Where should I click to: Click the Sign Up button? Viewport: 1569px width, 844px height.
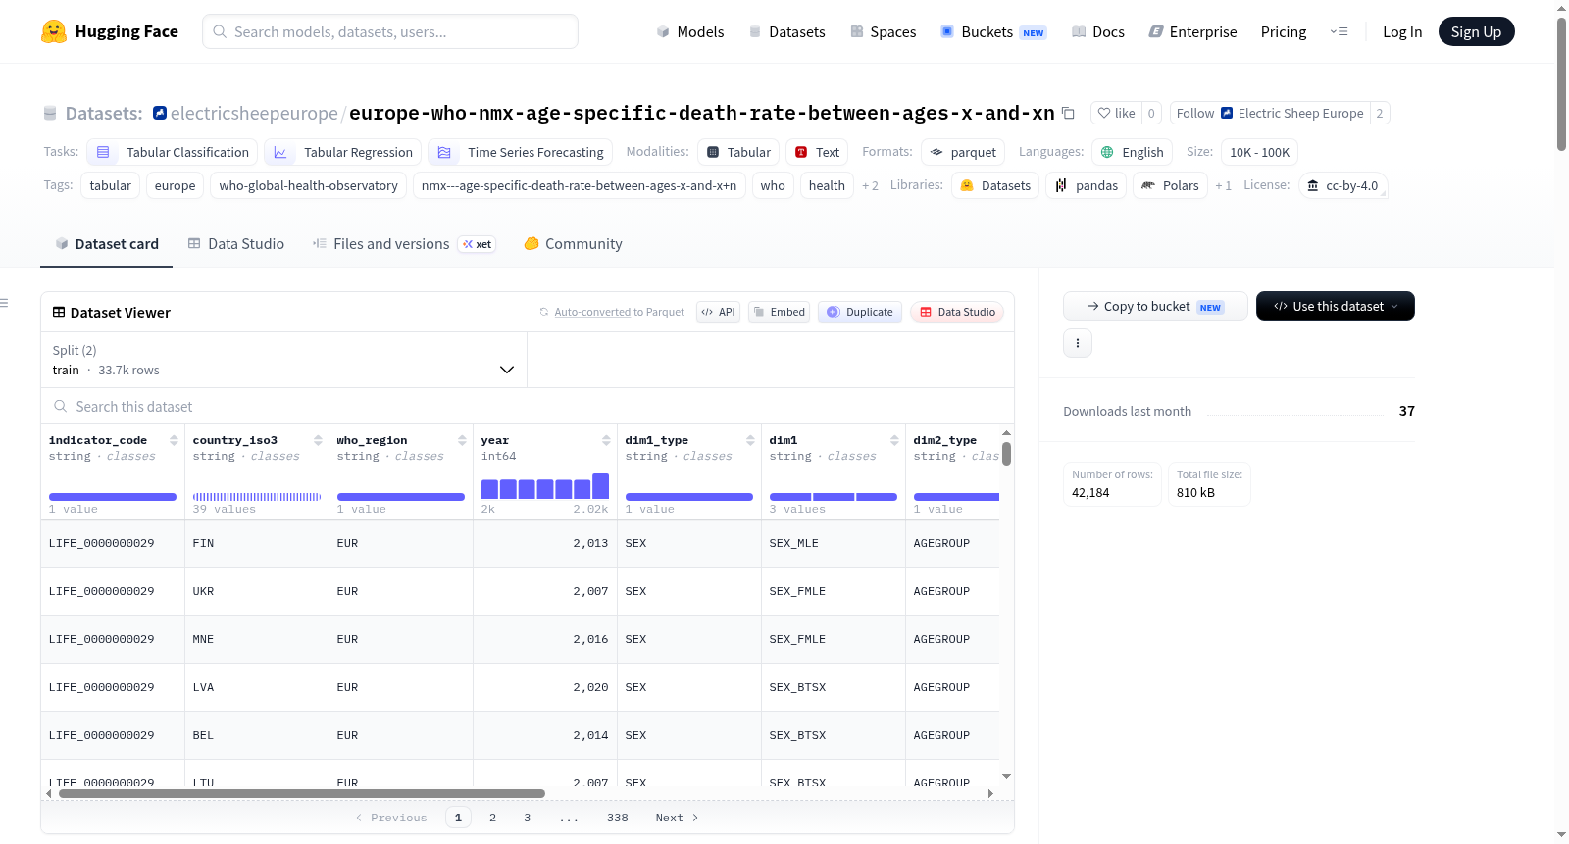click(x=1476, y=31)
